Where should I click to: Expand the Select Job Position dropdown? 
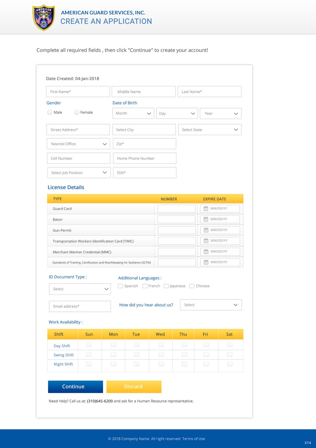point(79,173)
